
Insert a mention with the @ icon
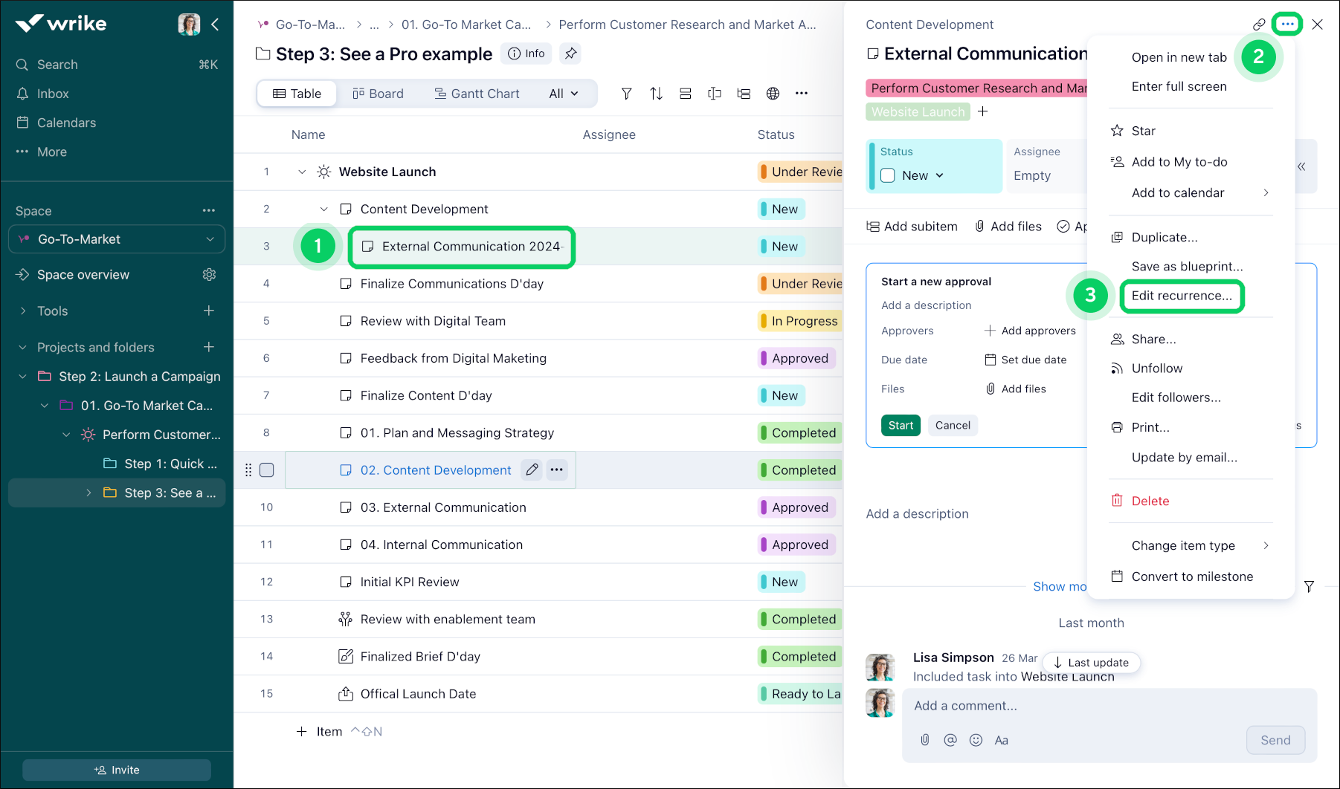coord(950,740)
